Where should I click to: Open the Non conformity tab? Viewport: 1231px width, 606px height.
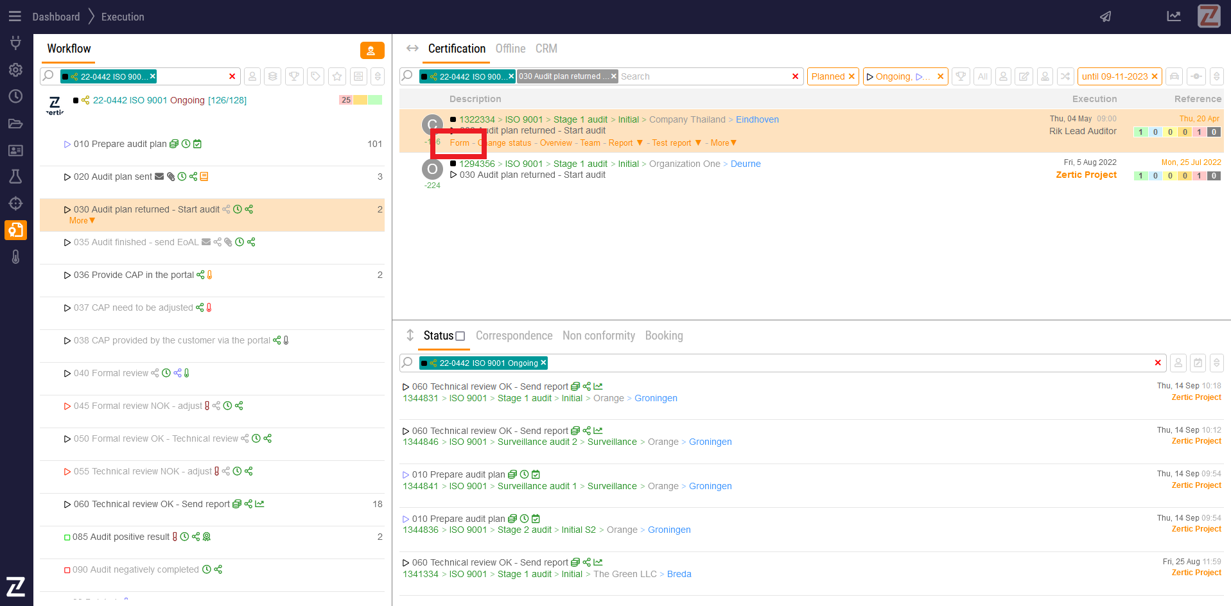point(598,336)
